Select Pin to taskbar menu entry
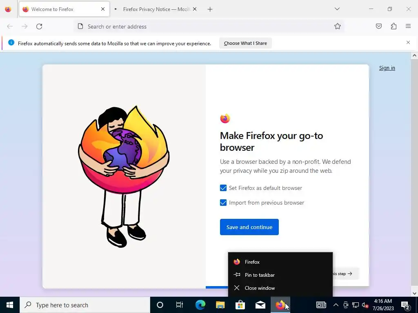 pyautogui.click(x=280, y=275)
